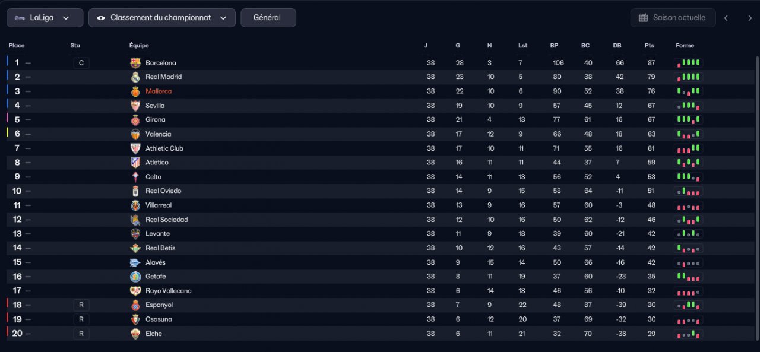Sort table by the Forme column header
Screen dimensions: 760x352
pyautogui.click(x=685, y=46)
